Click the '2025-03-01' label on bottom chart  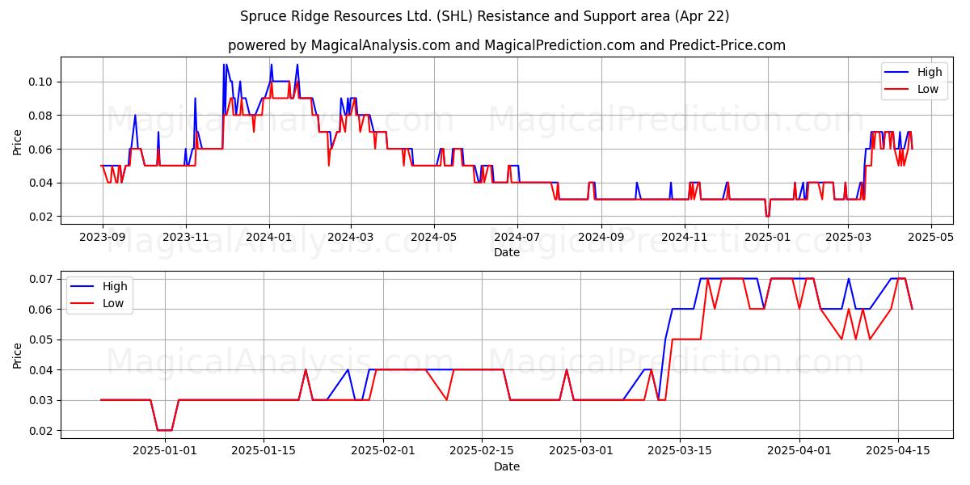(x=581, y=452)
